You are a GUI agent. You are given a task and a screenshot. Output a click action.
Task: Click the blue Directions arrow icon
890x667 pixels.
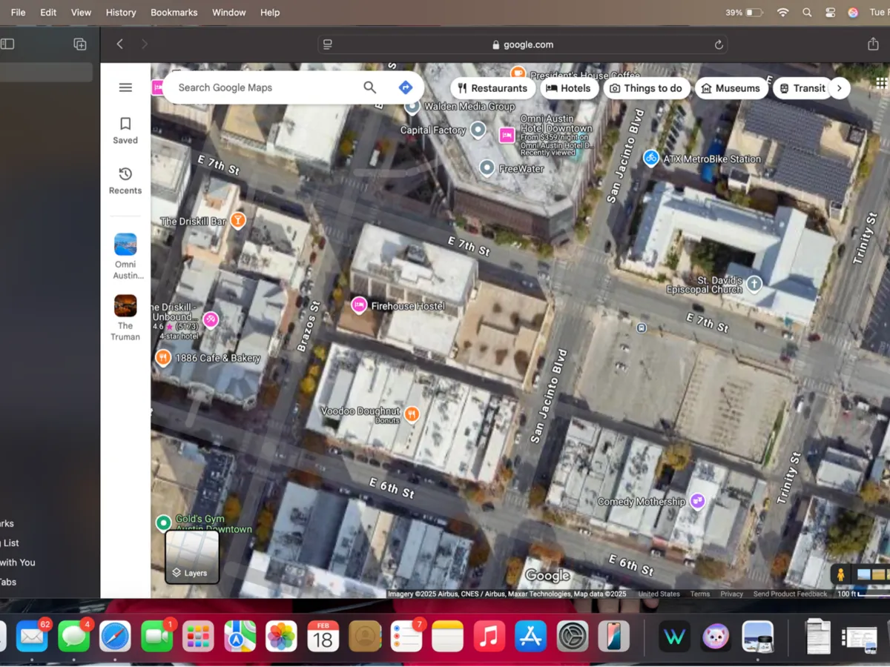[x=405, y=87]
